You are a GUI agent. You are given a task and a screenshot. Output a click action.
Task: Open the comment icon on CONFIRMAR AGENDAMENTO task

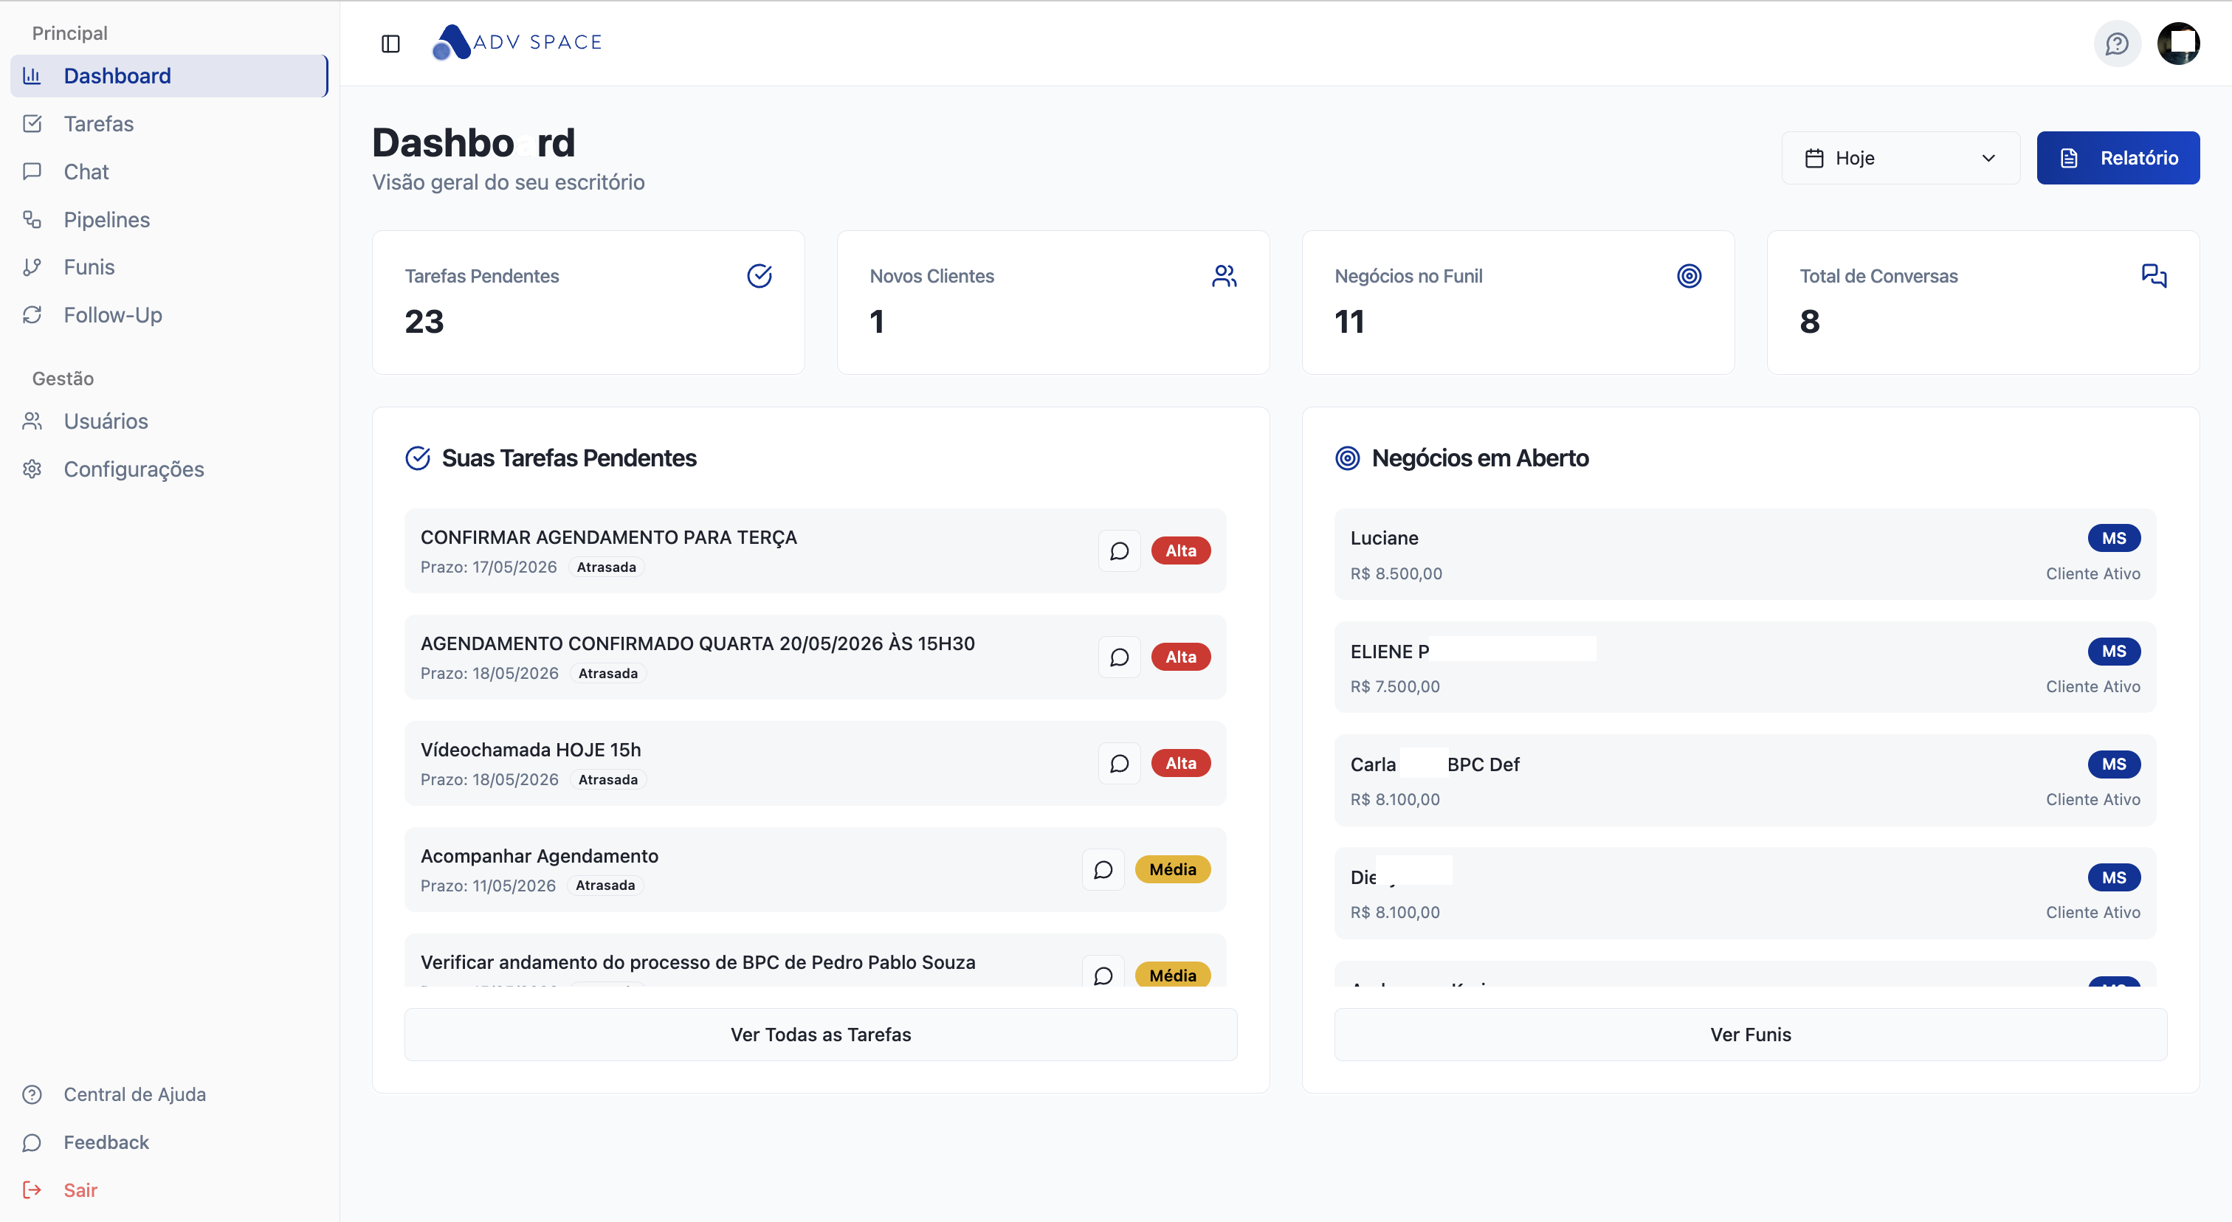(x=1119, y=550)
